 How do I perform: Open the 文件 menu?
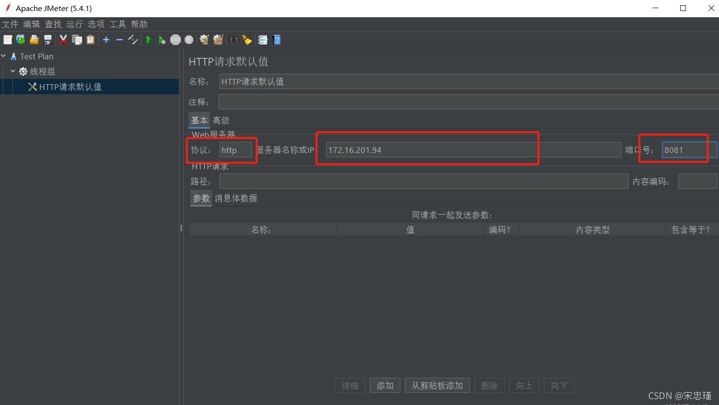10,24
